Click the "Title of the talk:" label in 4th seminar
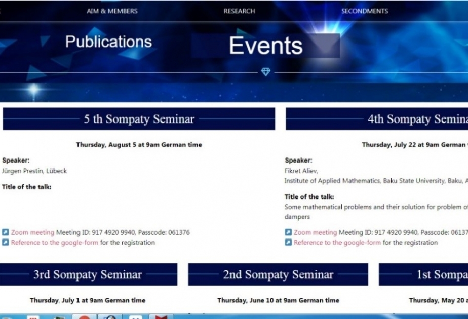This screenshot has width=468, height=319. 309,196
